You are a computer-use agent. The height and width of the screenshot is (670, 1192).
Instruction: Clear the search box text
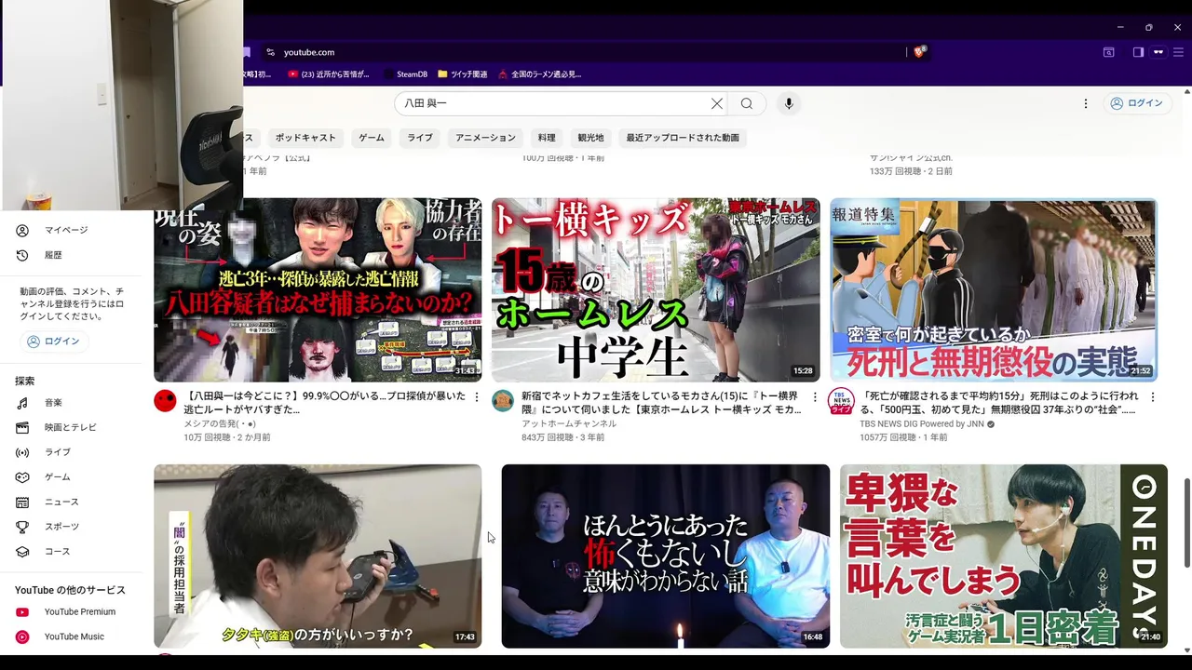point(717,103)
